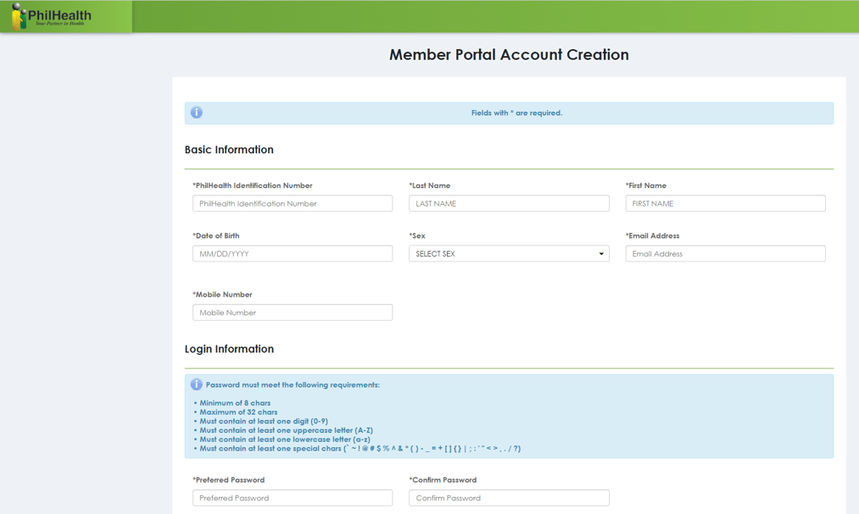Click into the Confirm Password field
859x514 pixels.
(509, 498)
